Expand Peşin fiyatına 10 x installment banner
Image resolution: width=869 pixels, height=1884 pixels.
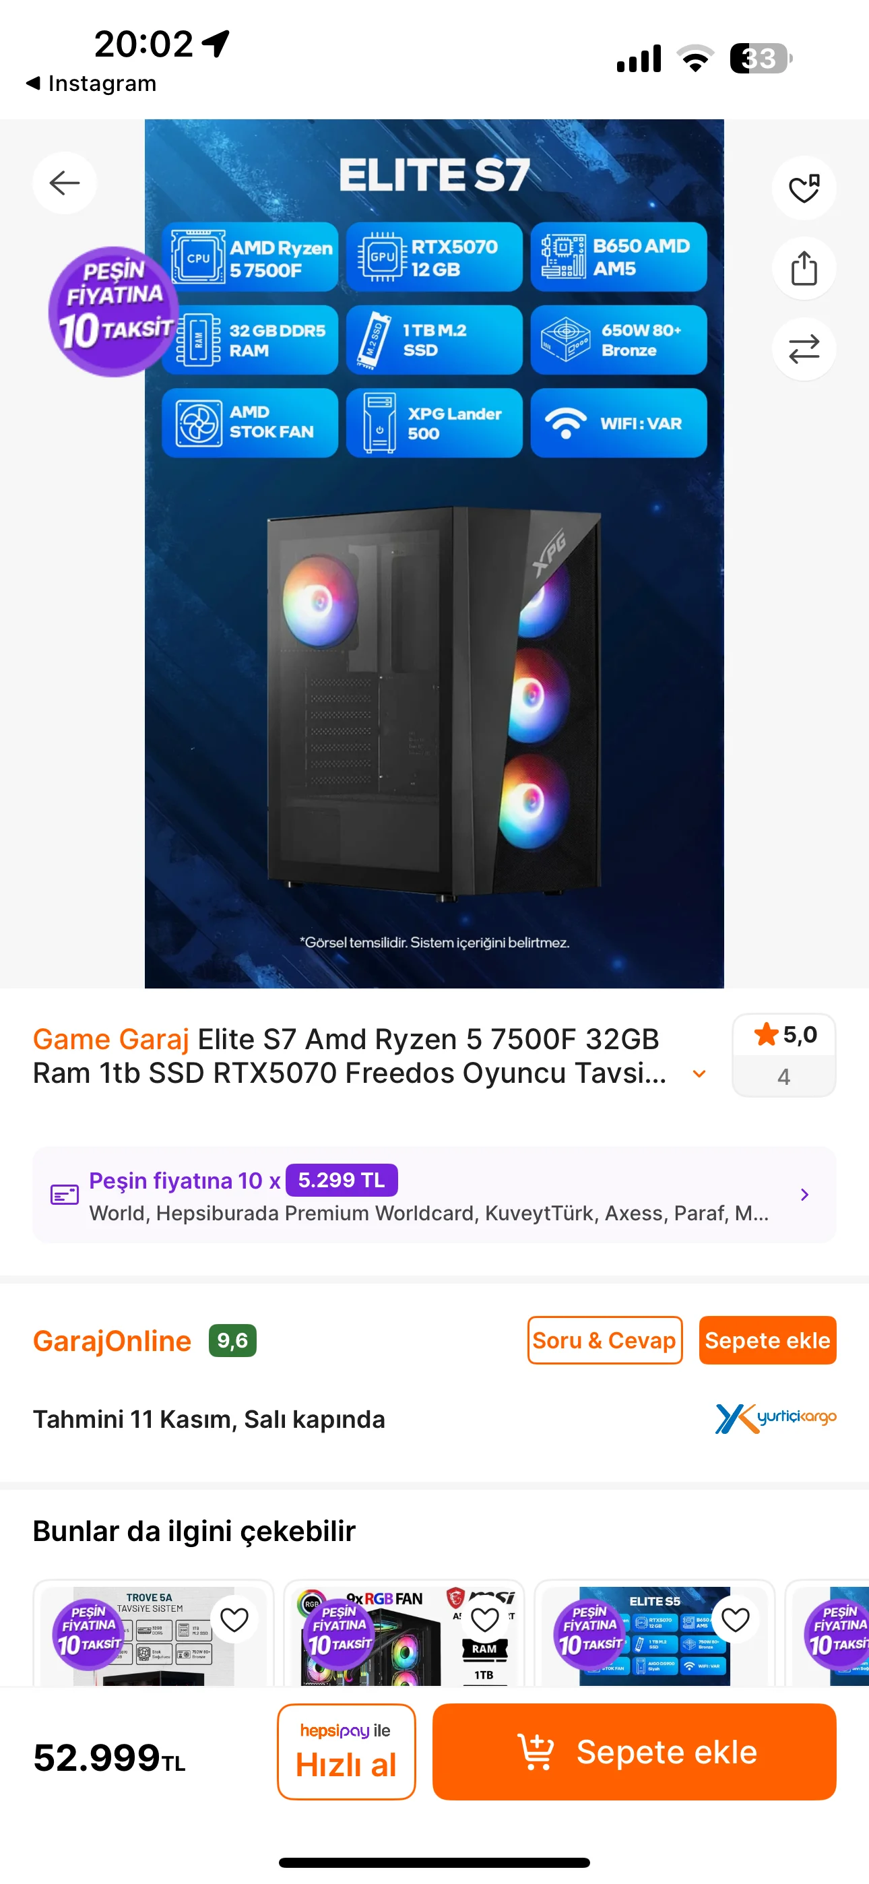pos(434,1195)
